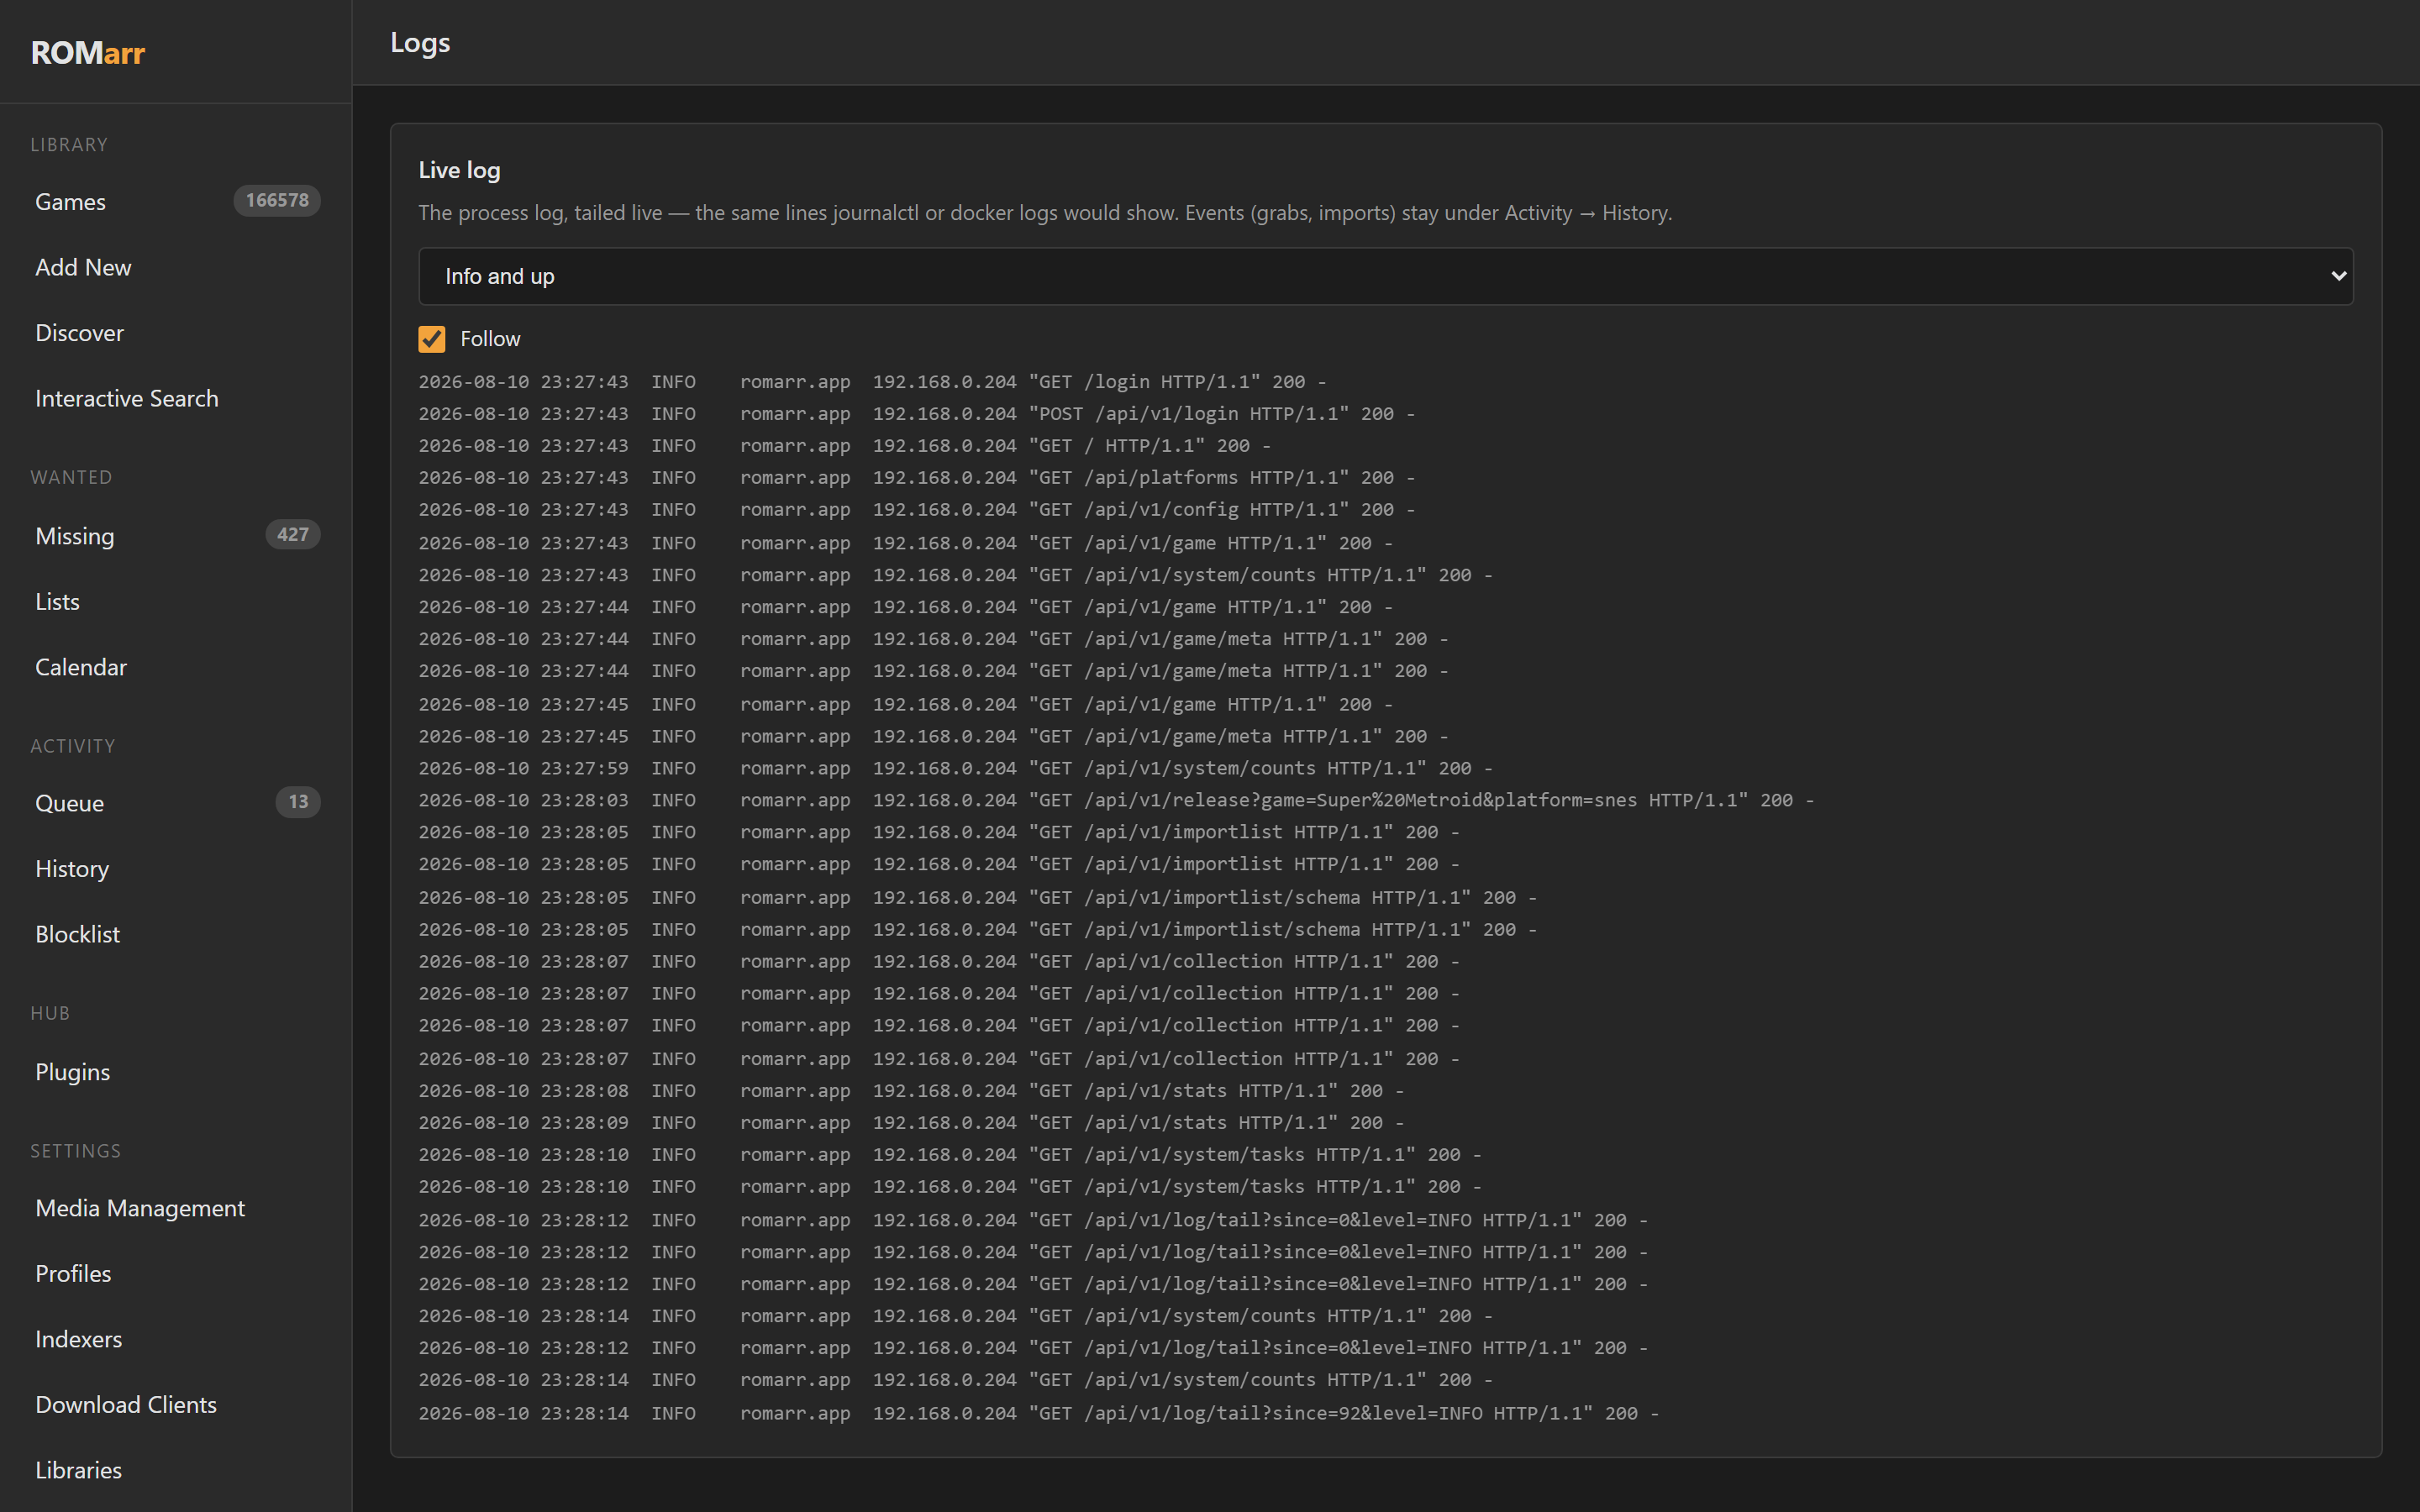Click the "Live log" heading
Image resolution: width=2420 pixels, height=1512 pixels.
pyautogui.click(x=459, y=170)
